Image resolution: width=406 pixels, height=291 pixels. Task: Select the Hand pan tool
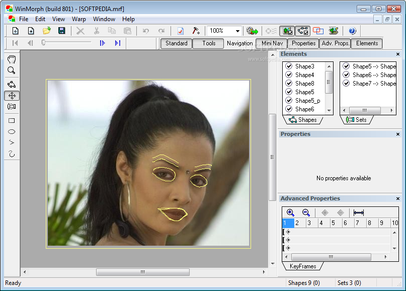(12, 59)
